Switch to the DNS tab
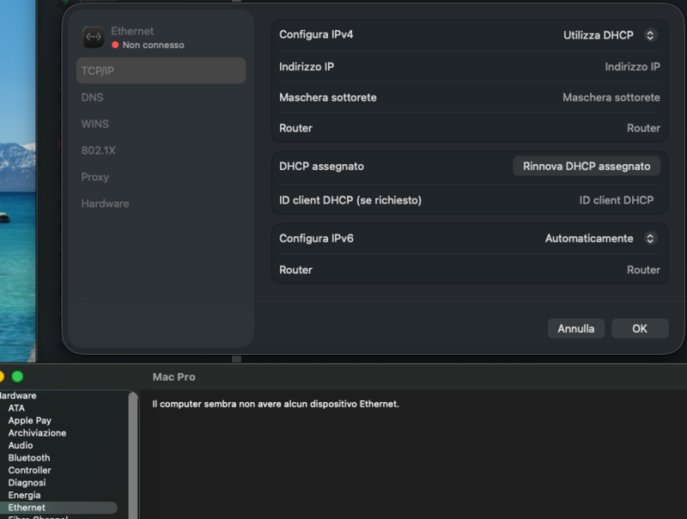 point(92,97)
